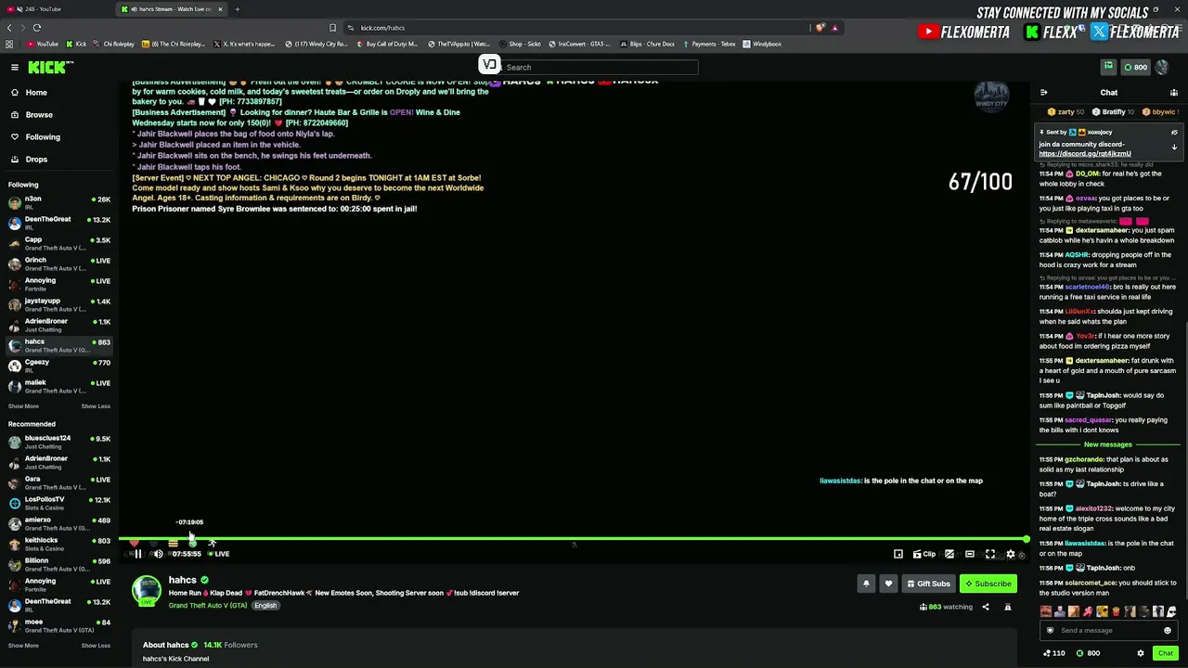
Task: Click the heart follow button for hahcs
Action: click(888, 584)
